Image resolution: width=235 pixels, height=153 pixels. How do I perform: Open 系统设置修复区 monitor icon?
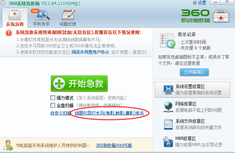point(169,90)
